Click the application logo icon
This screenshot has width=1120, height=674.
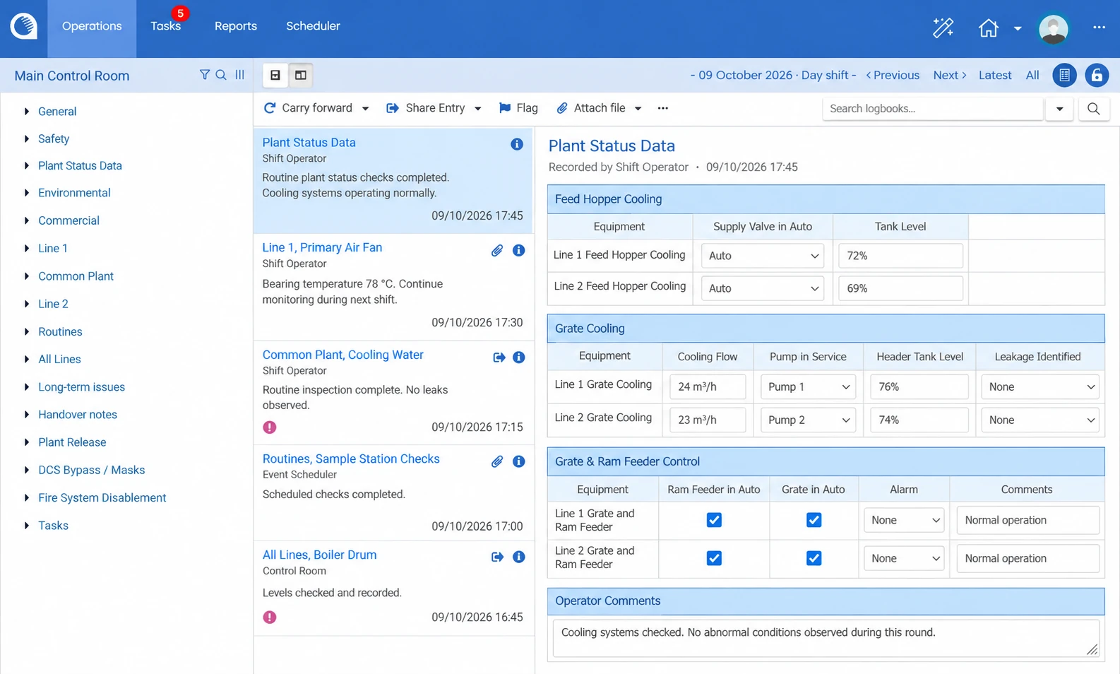(x=23, y=26)
